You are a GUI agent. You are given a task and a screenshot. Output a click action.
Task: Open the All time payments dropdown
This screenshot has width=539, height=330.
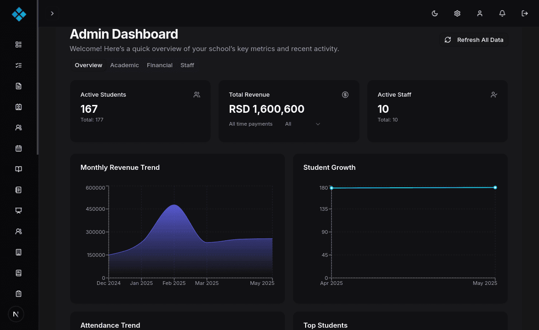click(302, 124)
